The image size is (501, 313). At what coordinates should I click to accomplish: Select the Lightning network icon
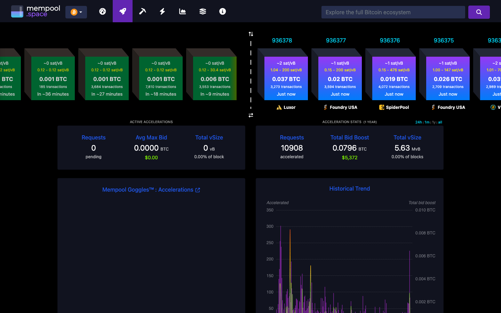click(x=162, y=11)
